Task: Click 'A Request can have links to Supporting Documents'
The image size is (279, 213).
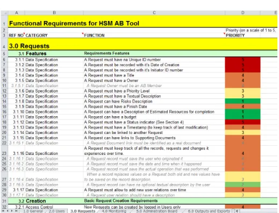Action: (154, 138)
